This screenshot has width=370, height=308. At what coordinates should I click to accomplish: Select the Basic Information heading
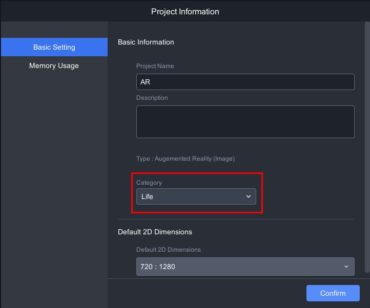coord(146,42)
